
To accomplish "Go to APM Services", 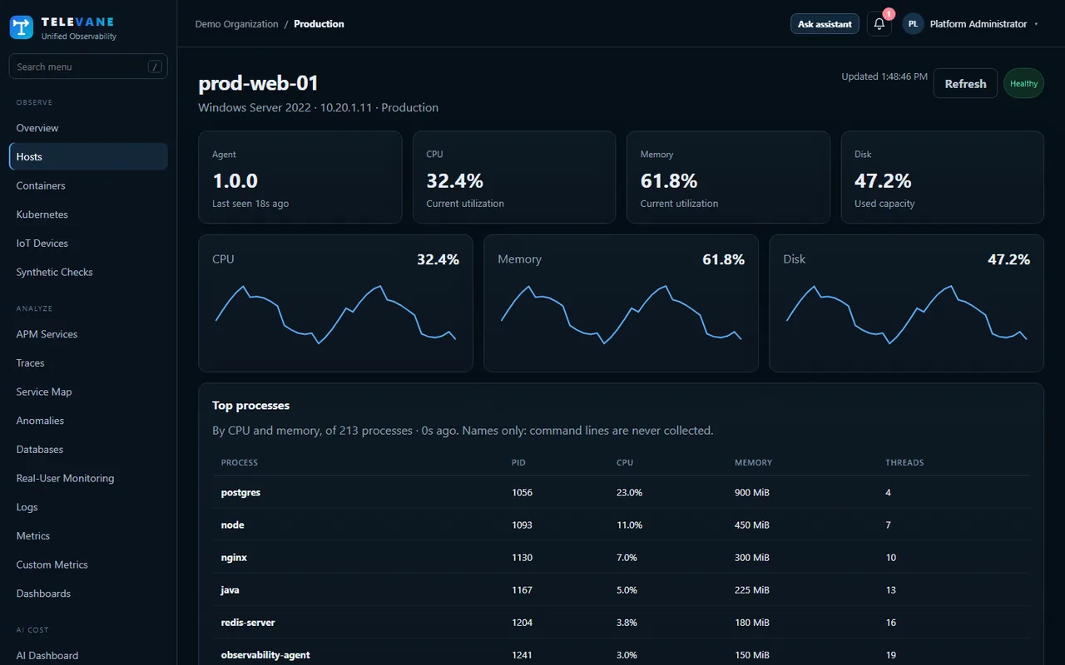I will (x=88, y=334).
